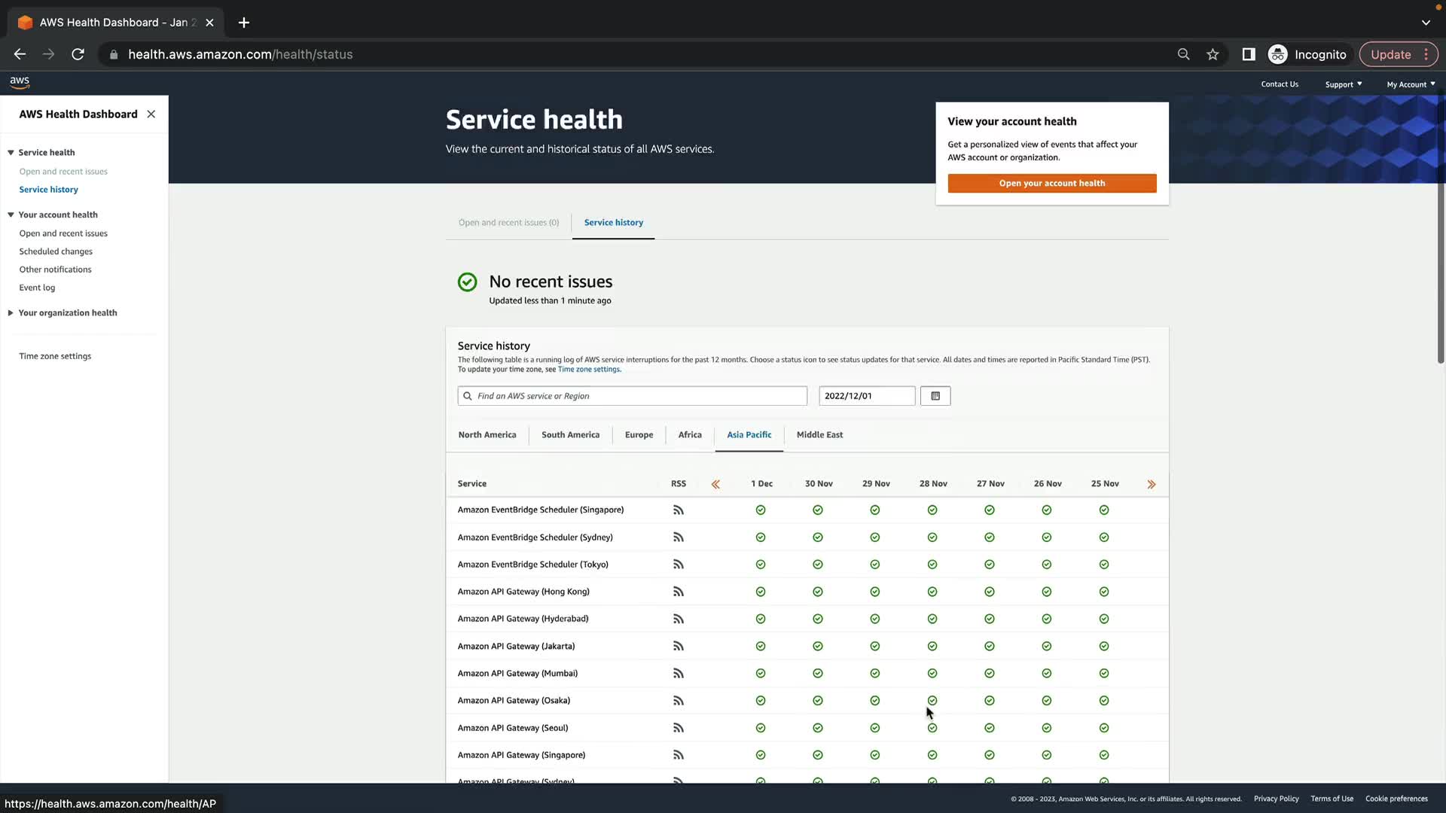The image size is (1446, 813).
Task: Click RSS icon for EventBridge Scheduler (Singapore)
Action: [678, 510]
